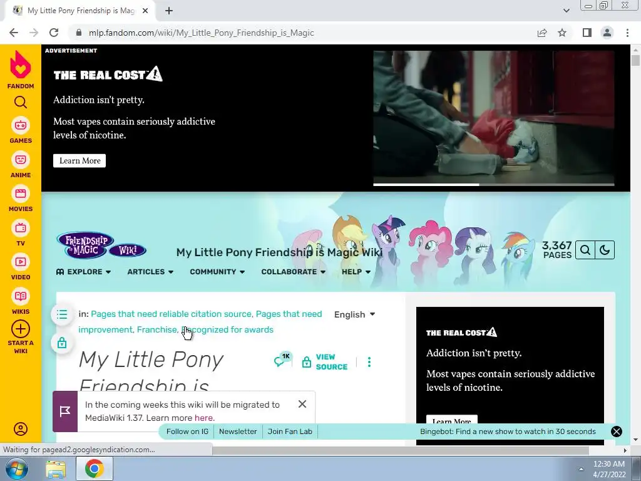Toggle the Chrome side panel
This screenshot has height=481, width=641.
click(x=587, y=33)
